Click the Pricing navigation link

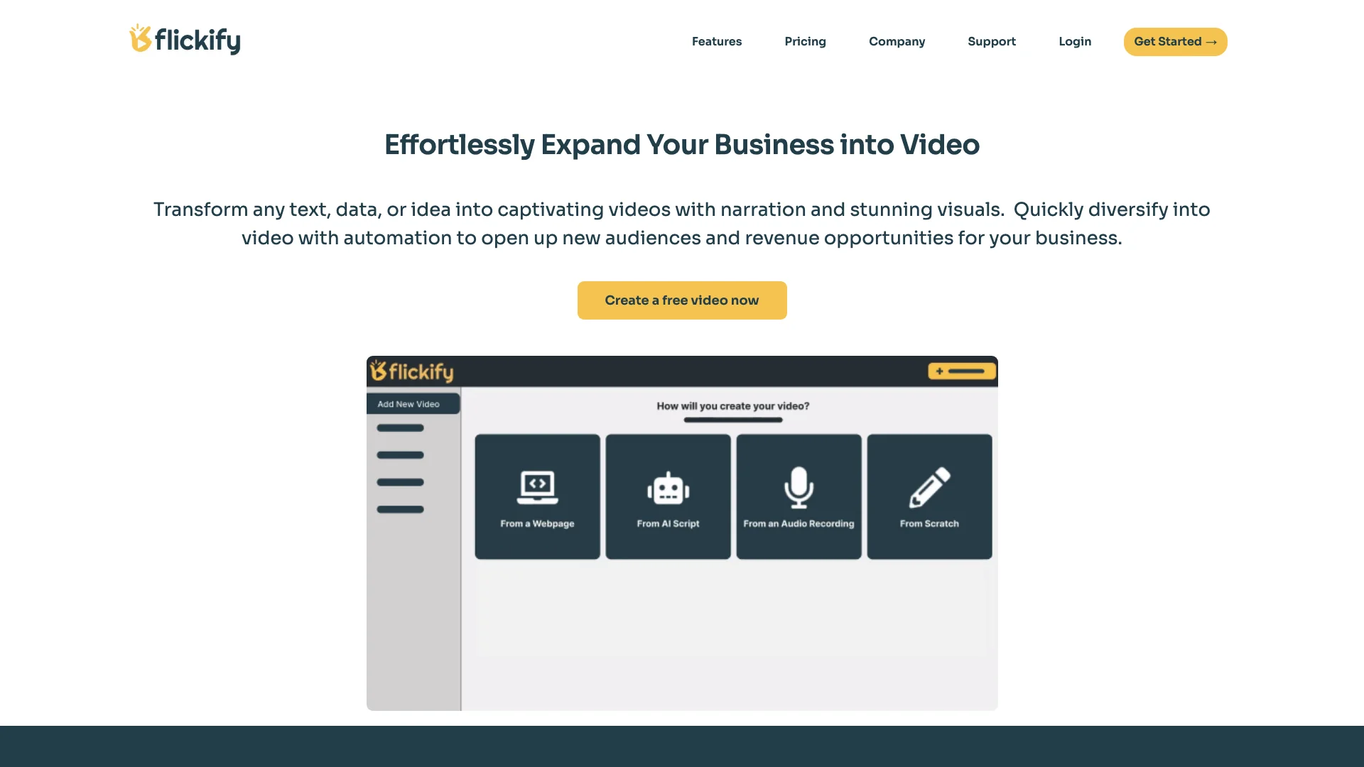point(805,41)
